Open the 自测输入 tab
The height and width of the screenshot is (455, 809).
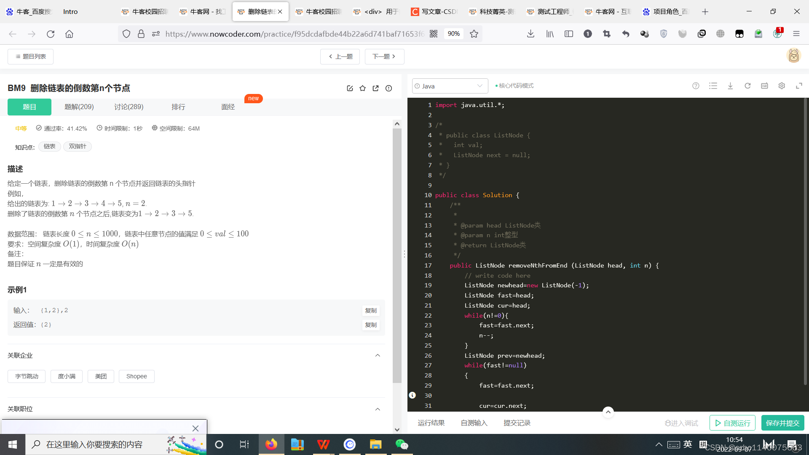point(474,423)
